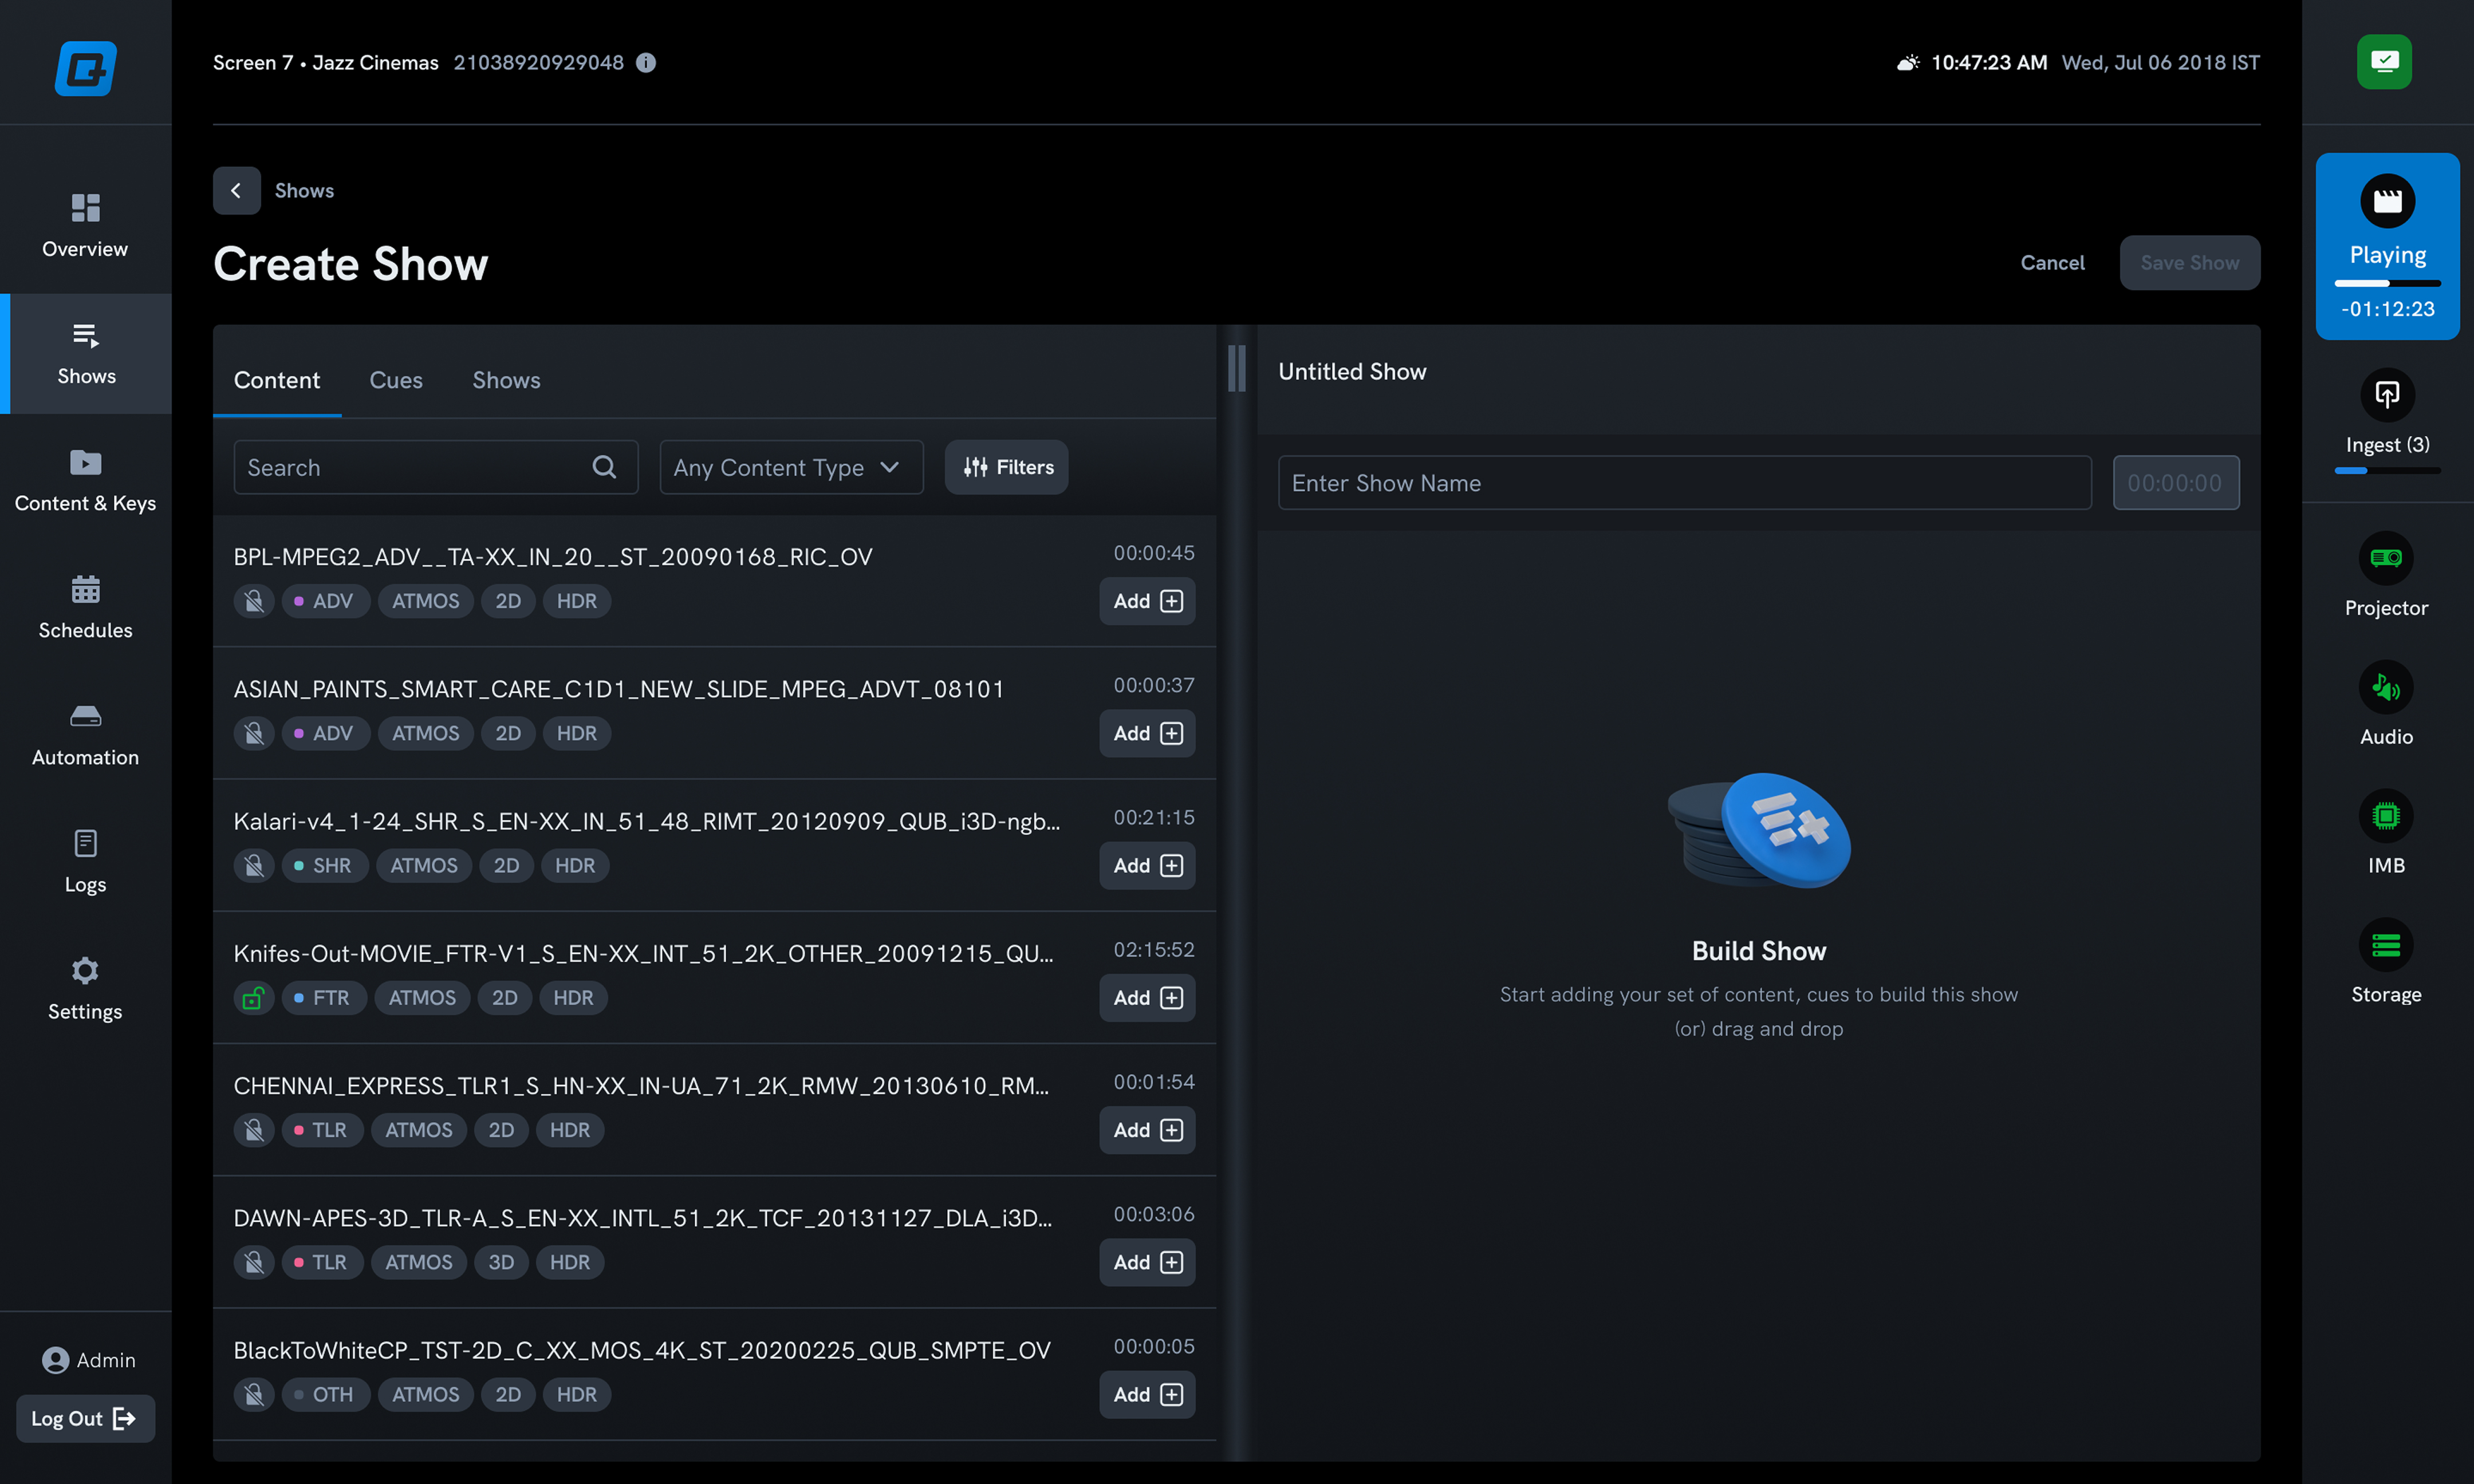The height and width of the screenshot is (1484, 2474).
Task: Expand the Any Content Type dropdown
Action: pyautogui.click(x=790, y=467)
